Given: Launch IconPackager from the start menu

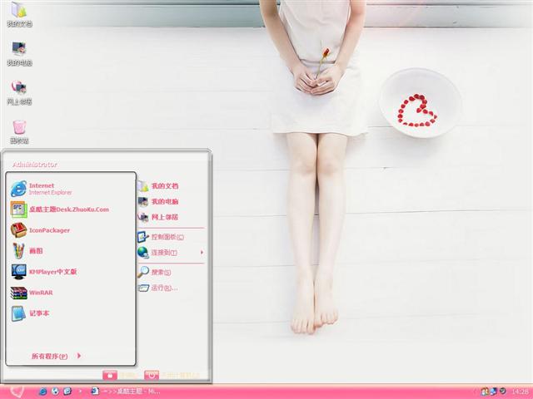Looking at the screenshot, I should pos(40,230).
